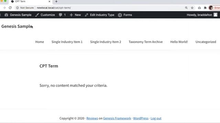Click the CPT Term page heading

pyautogui.click(x=49, y=66)
